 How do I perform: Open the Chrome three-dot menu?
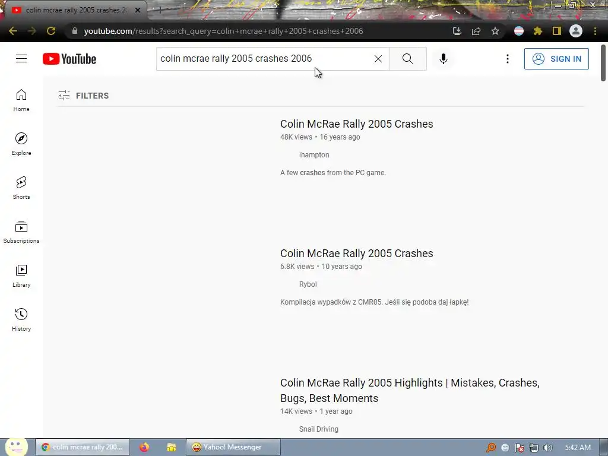(x=595, y=31)
